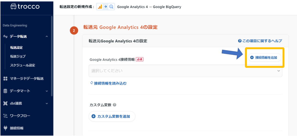297x136 pixels.
Task: Open この項目に関するヘルプ help link
Action: tap(260, 41)
